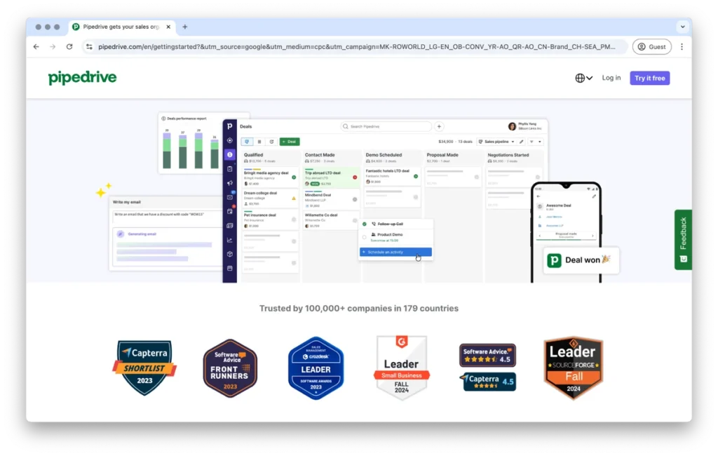Expand the tab search chevron in the tab strip
The image size is (718, 456).
[682, 27]
